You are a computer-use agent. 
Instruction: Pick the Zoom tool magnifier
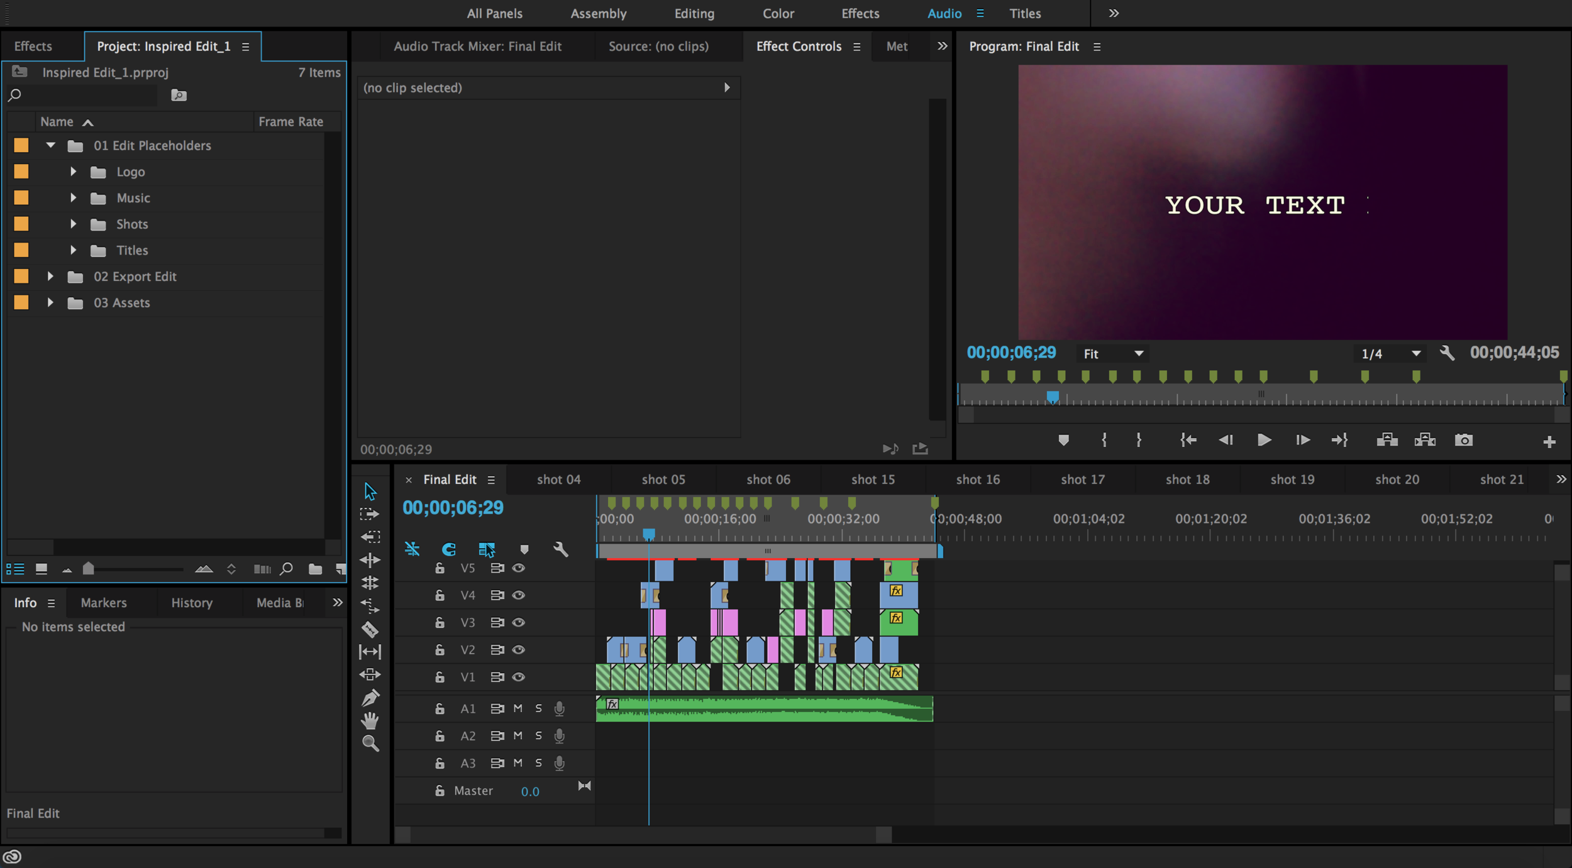click(x=370, y=744)
